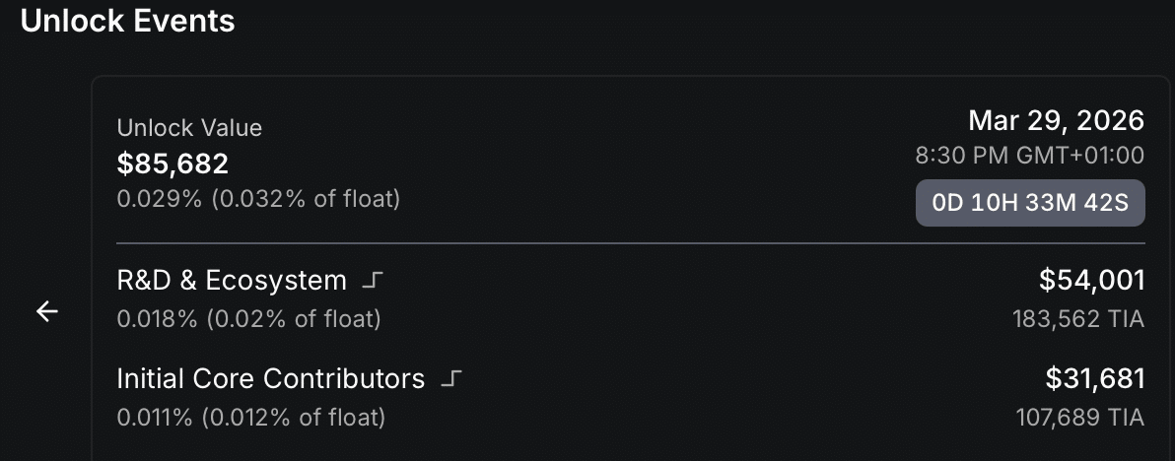Click the $85,682 total unlock value

click(x=173, y=164)
